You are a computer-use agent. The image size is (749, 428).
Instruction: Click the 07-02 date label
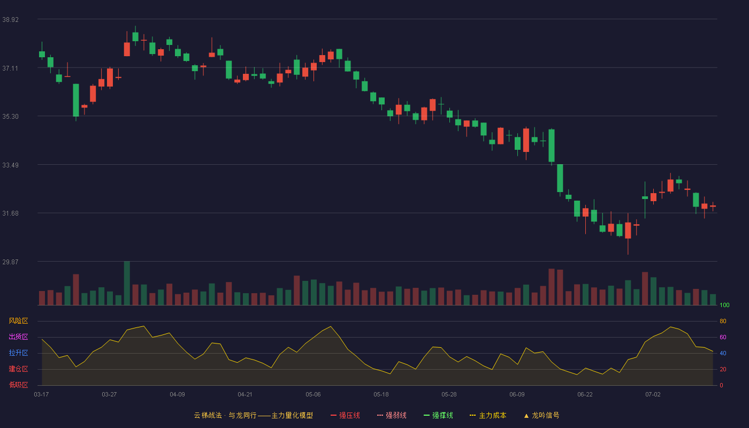pos(653,394)
